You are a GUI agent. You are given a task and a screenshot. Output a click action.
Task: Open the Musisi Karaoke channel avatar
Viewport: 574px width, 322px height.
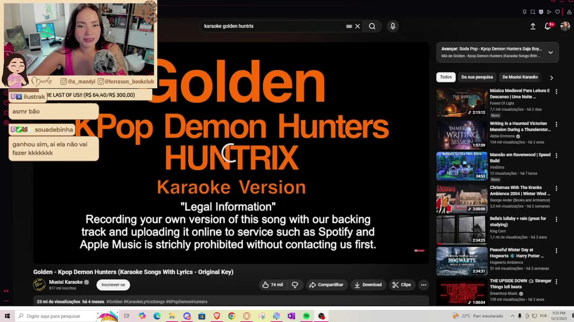coord(39,285)
